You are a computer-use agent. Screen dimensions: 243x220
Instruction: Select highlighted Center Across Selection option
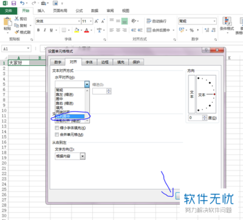(70, 116)
